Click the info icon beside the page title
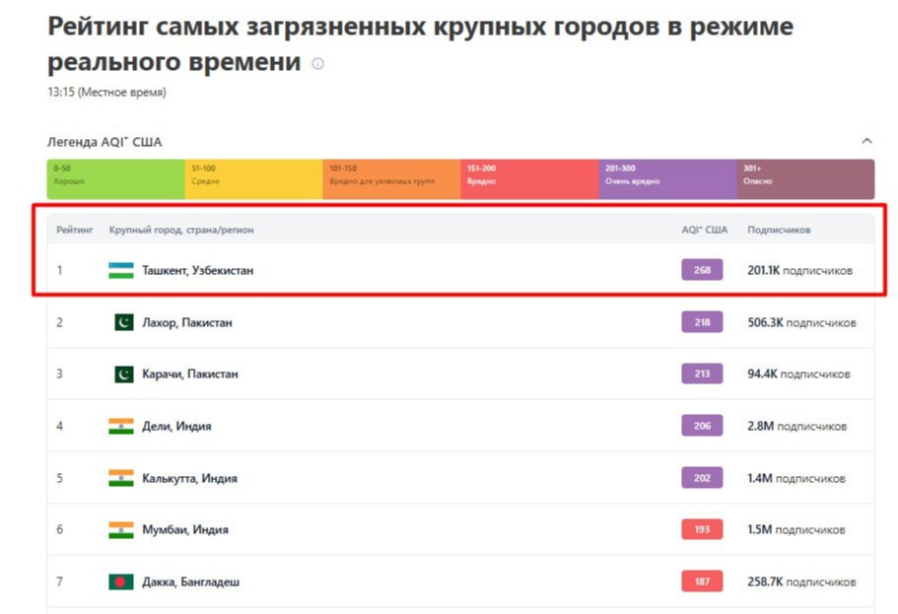The height and width of the screenshot is (614, 898). (317, 64)
